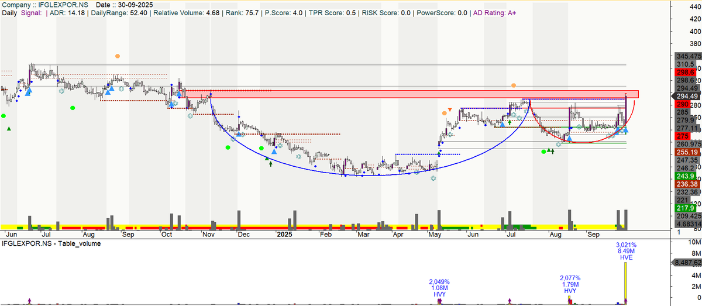Click the 260.975 price axis label
Viewport: 702px width, 306px height.
(687, 144)
